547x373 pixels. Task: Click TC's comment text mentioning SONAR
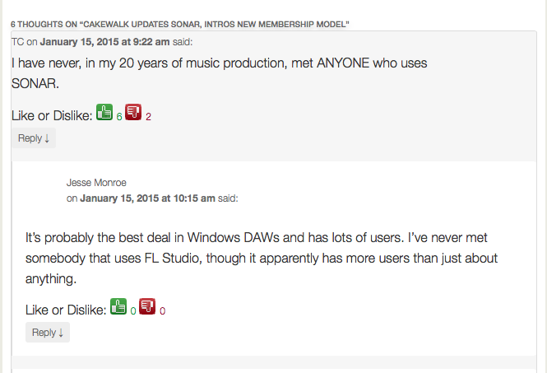click(x=219, y=73)
